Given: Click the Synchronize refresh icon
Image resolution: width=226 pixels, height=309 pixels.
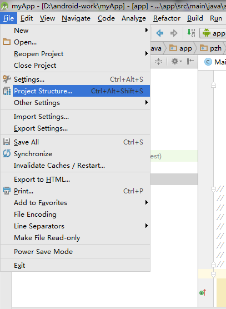Looking at the screenshot, I should coord(7,154).
